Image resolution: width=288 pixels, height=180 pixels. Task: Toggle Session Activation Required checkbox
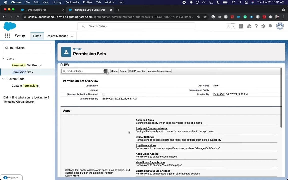point(104,94)
